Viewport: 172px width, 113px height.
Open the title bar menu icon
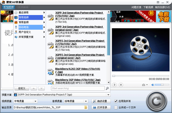coord(158,2)
